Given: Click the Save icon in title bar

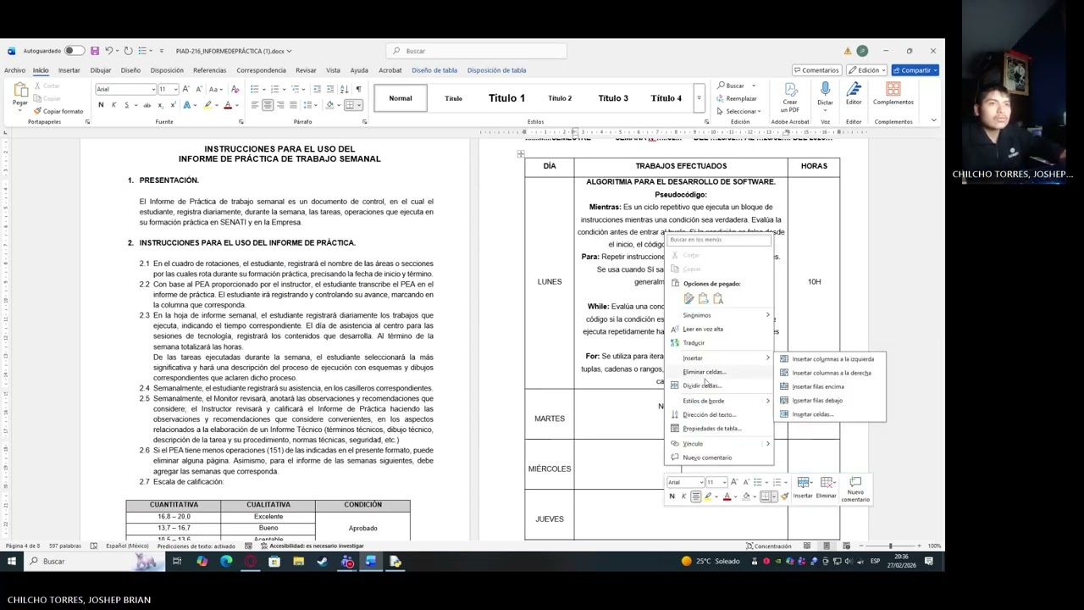Looking at the screenshot, I should [x=95, y=51].
